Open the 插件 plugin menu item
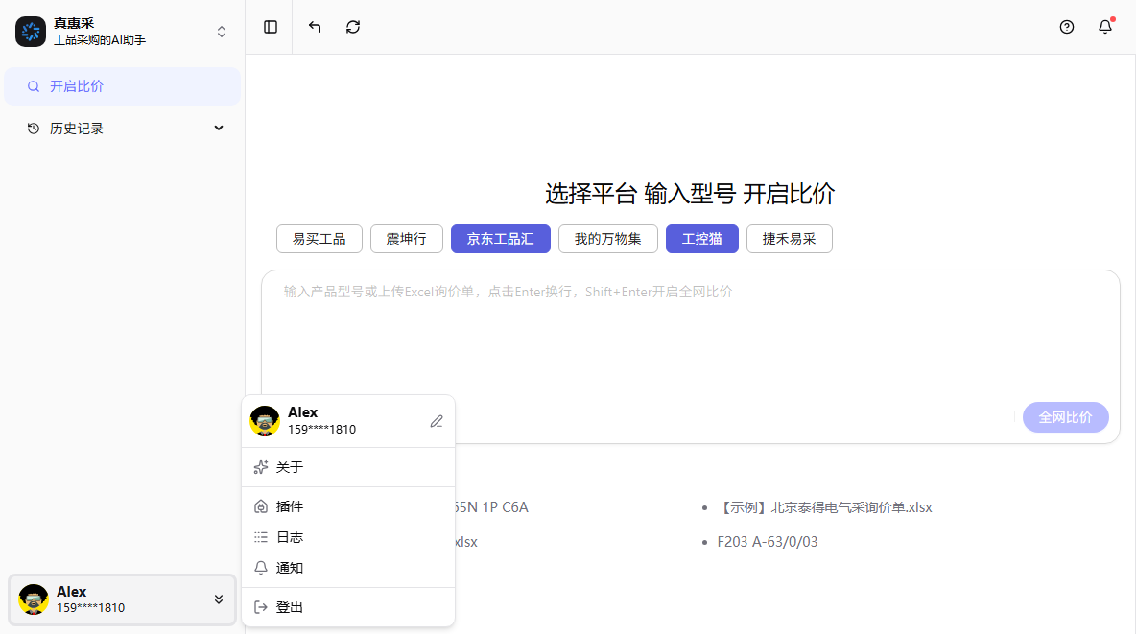 pos(288,505)
